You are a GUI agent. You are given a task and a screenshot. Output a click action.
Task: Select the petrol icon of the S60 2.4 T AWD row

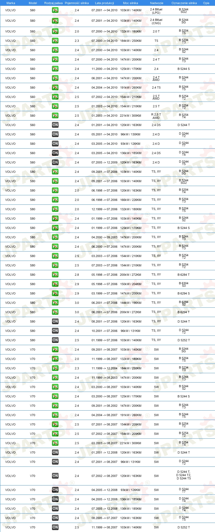click(x=55, y=78)
